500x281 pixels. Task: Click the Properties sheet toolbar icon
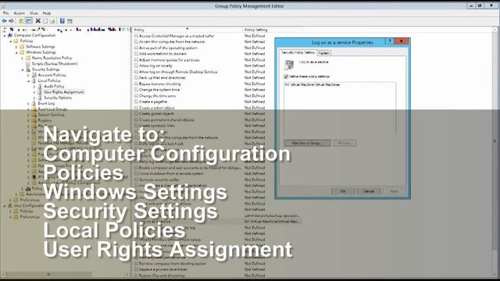[45, 21]
